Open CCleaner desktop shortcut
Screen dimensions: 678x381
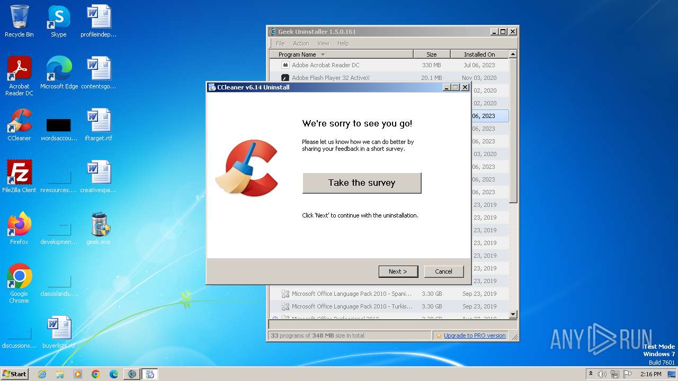19,125
